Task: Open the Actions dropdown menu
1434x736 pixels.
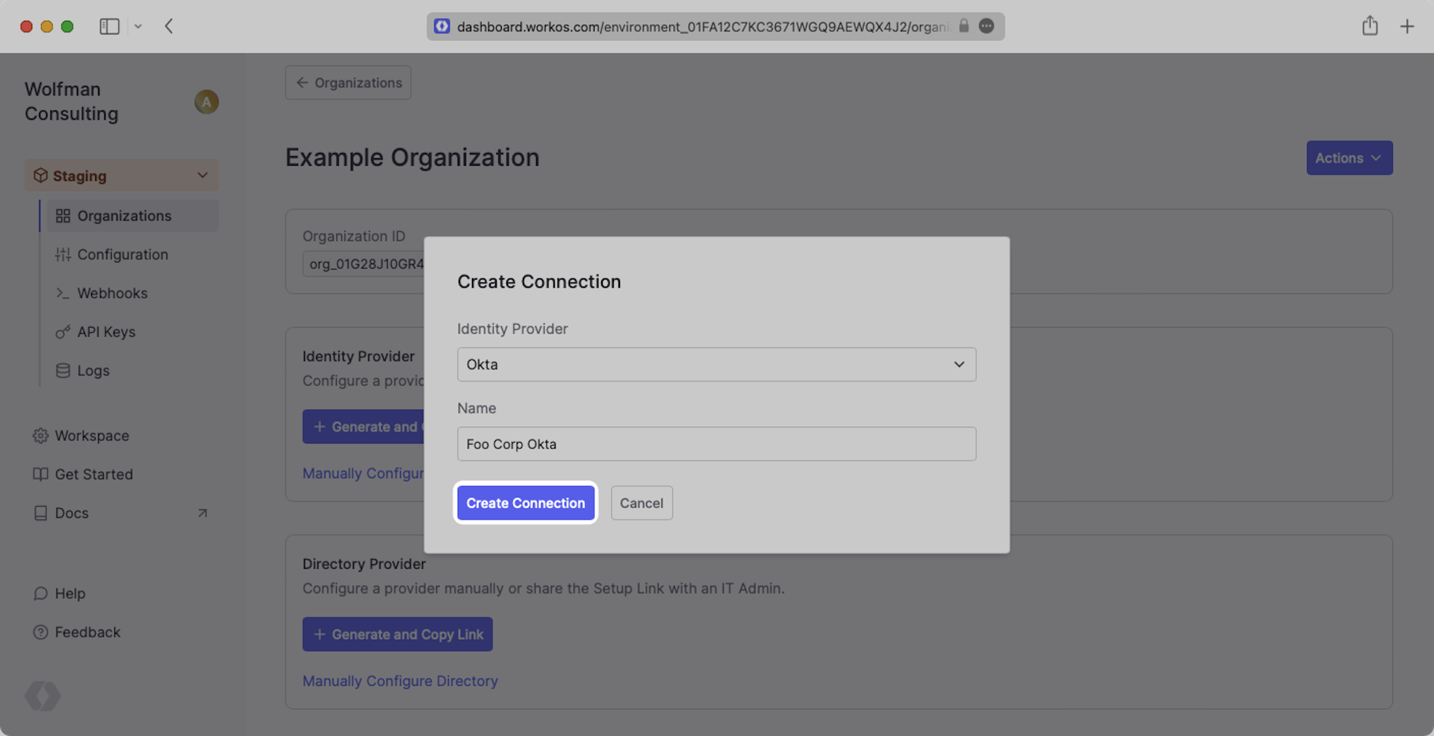Action: (x=1348, y=158)
